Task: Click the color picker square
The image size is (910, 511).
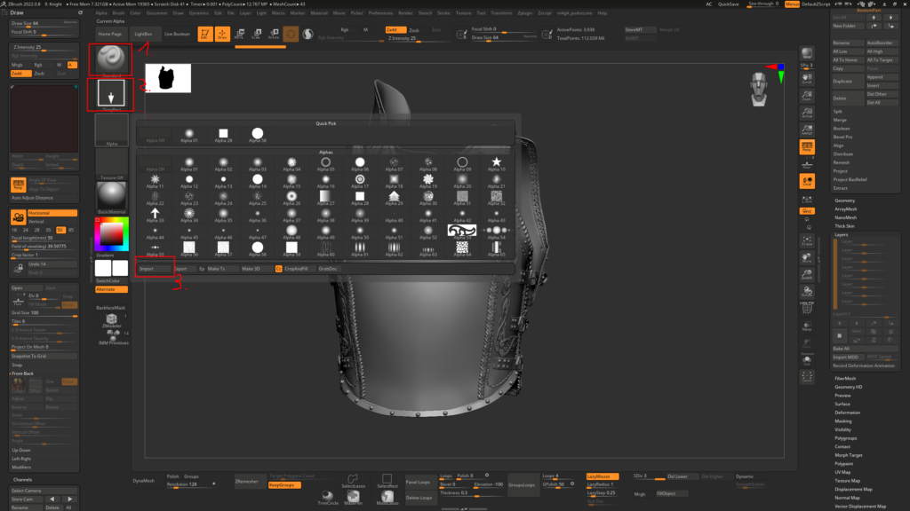Action: (112, 234)
